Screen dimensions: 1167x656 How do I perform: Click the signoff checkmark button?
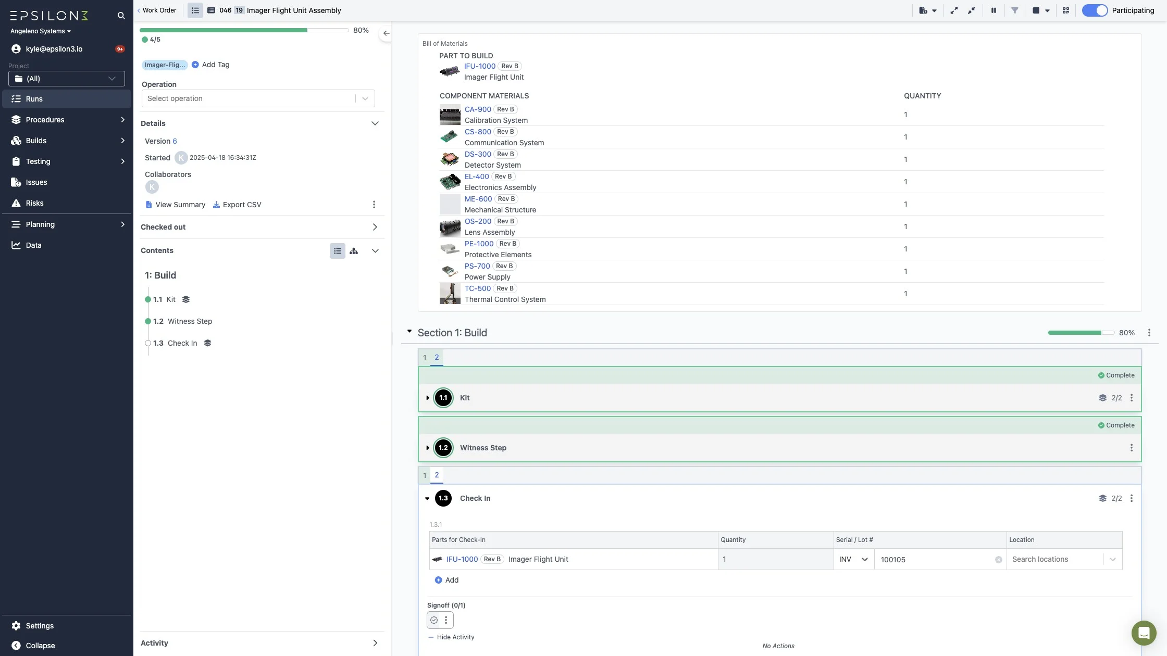tap(434, 620)
